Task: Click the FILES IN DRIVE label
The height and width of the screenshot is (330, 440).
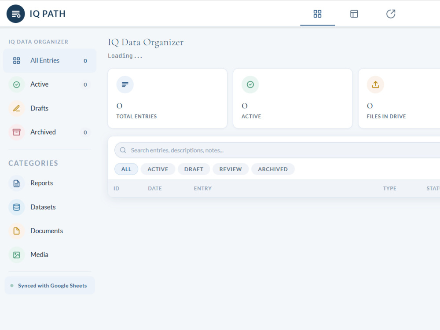Action: pyautogui.click(x=386, y=117)
